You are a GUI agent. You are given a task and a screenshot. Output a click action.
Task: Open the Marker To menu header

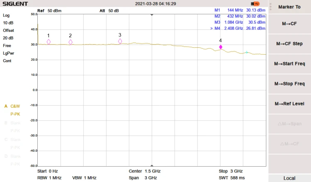289,7
